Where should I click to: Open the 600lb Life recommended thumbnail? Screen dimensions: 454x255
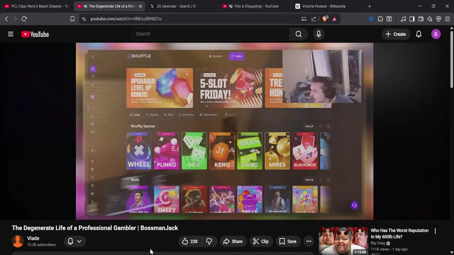click(343, 241)
